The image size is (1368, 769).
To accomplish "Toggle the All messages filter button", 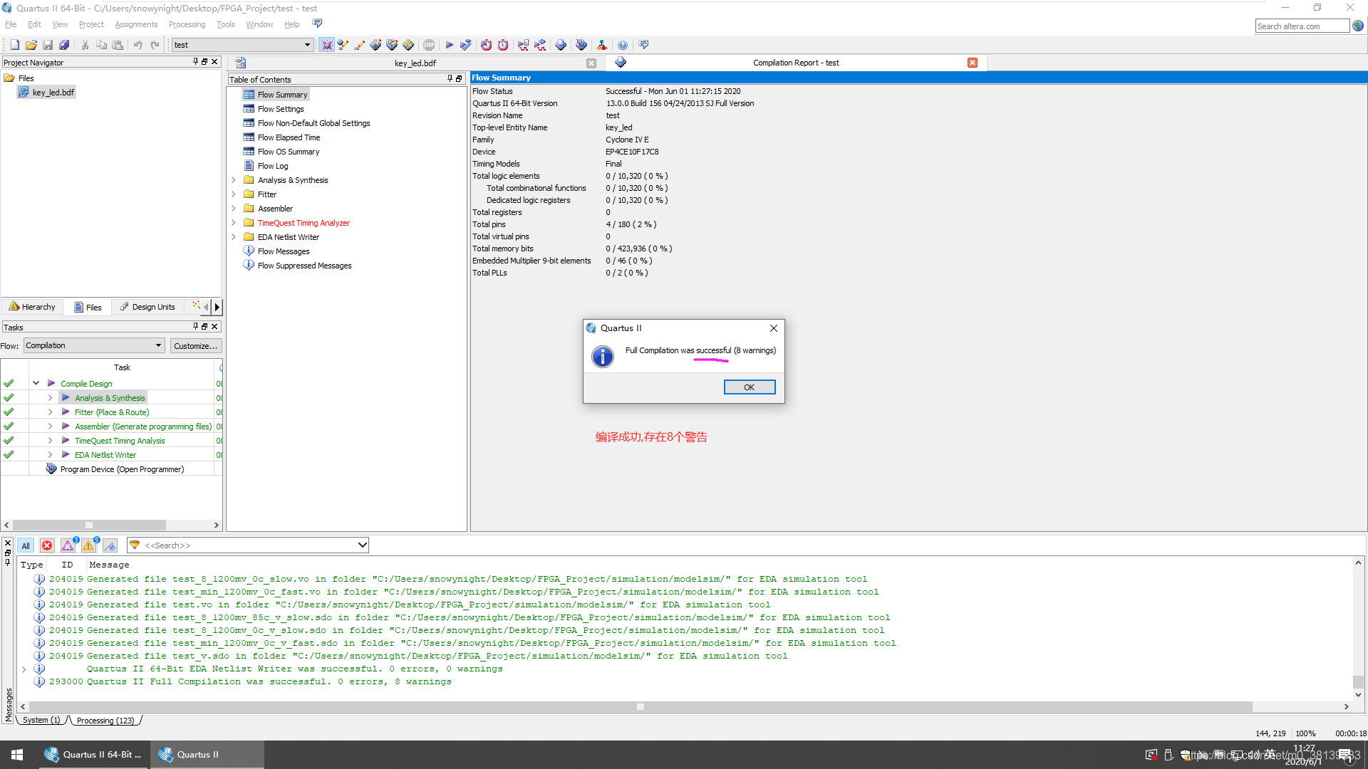I will (x=26, y=545).
